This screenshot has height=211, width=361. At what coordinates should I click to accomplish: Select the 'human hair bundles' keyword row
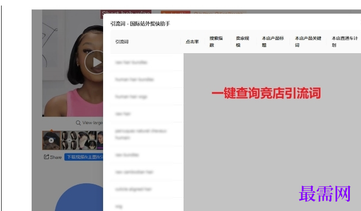click(x=147, y=80)
